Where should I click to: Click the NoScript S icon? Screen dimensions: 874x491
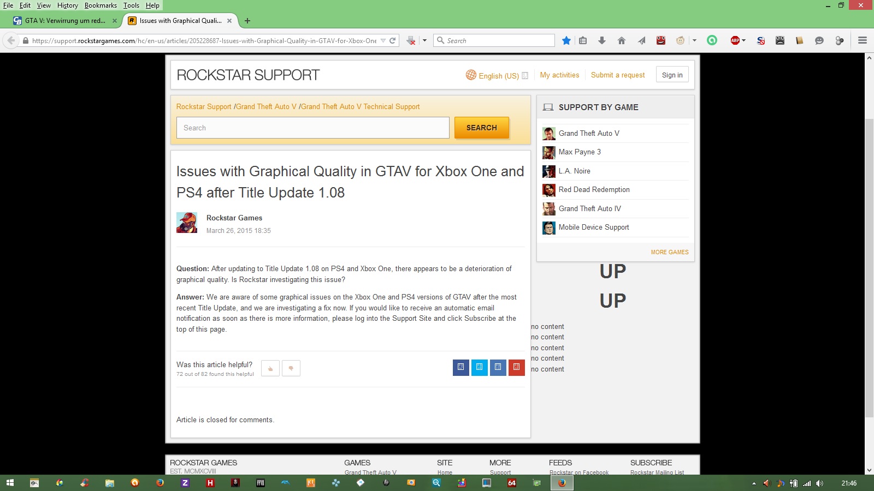760,40
